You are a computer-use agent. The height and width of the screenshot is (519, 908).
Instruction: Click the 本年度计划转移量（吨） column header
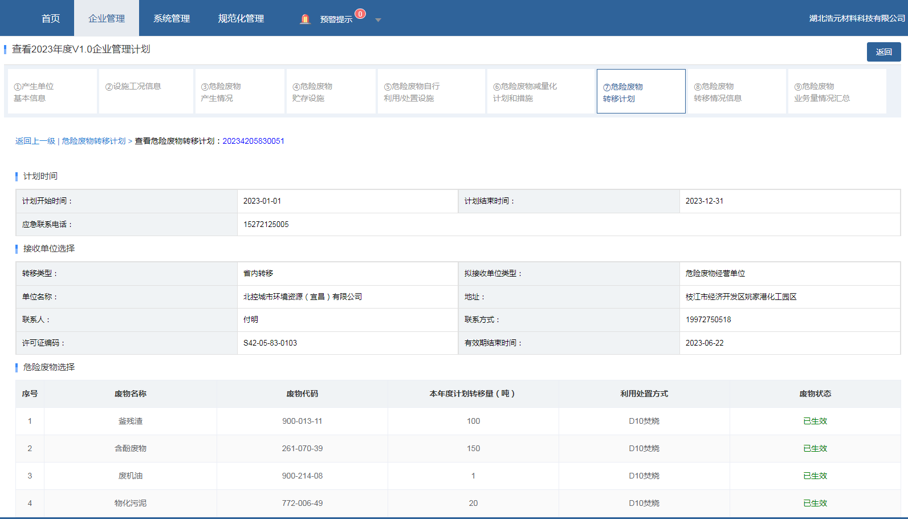tap(473, 394)
